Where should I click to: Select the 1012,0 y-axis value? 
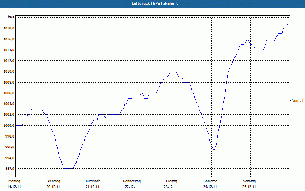pos(9,61)
